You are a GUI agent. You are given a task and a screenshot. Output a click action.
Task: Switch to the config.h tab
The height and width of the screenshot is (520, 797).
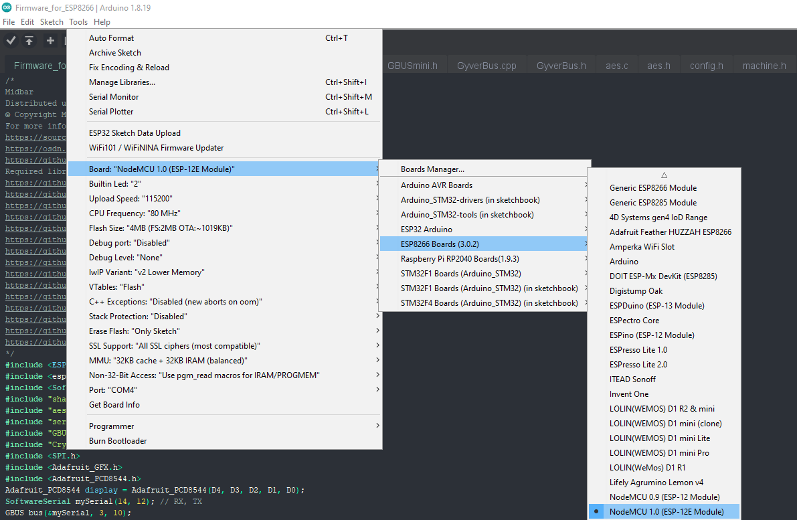point(706,66)
